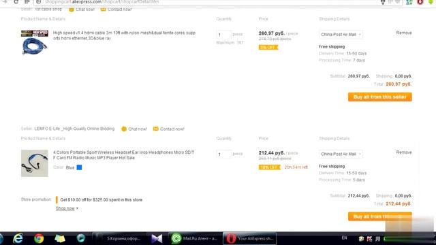Click the HDMI cable total 260,97 руб.
The image size is (436, 245).
pyautogui.click(x=399, y=84)
